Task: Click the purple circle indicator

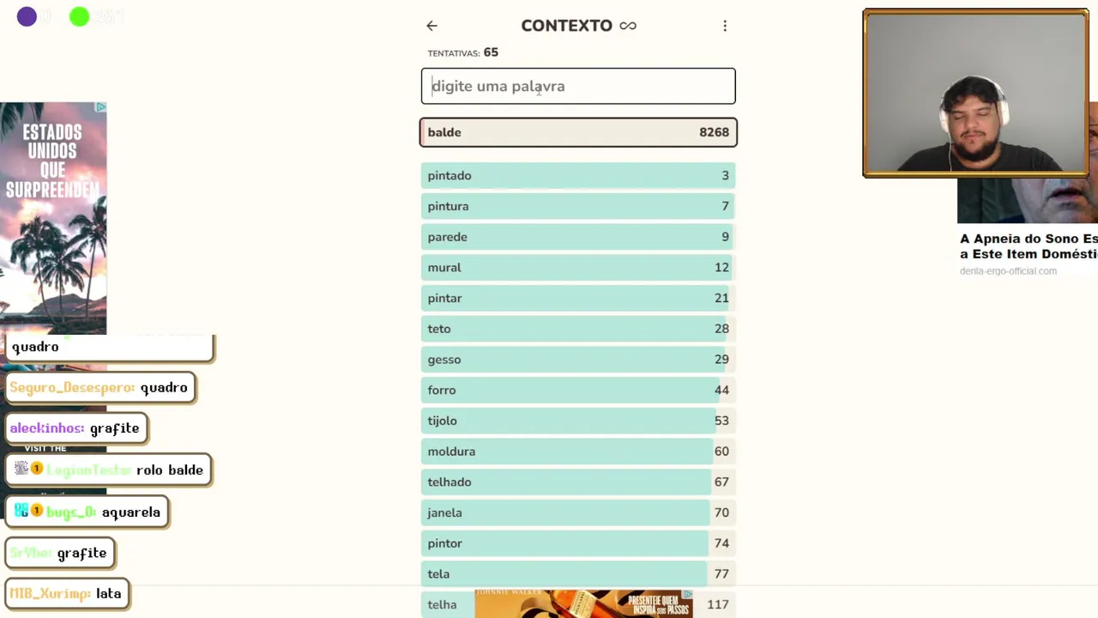Action: click(x=27, y=16)
